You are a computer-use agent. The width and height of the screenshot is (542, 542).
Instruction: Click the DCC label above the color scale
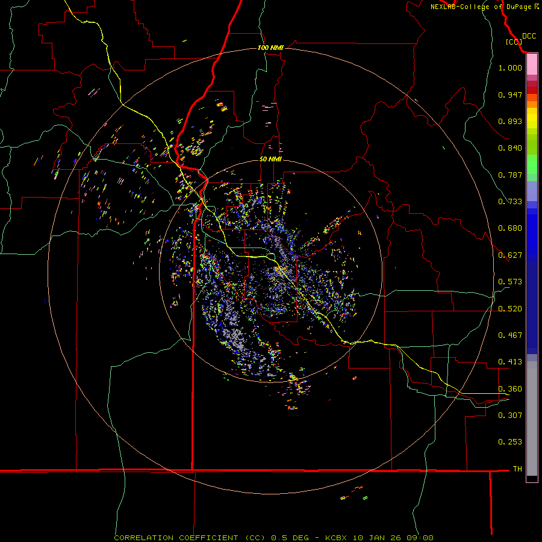click(x=529, y=36)
